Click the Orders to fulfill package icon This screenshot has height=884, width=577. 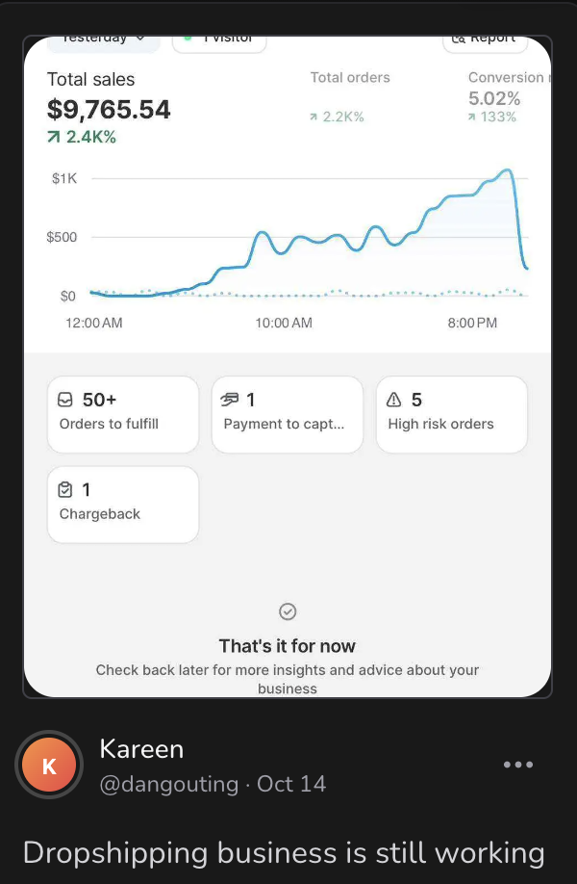point(64,399)
